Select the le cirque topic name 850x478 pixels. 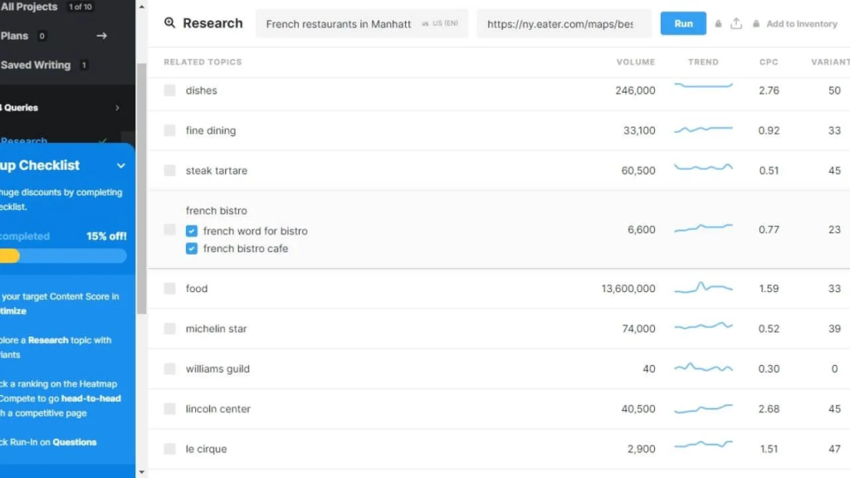[x=206, y=449]
